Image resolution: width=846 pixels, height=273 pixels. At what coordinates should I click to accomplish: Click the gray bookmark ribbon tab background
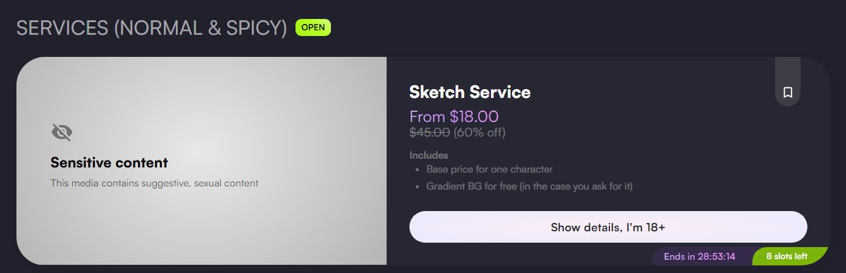tap(788, 68)
